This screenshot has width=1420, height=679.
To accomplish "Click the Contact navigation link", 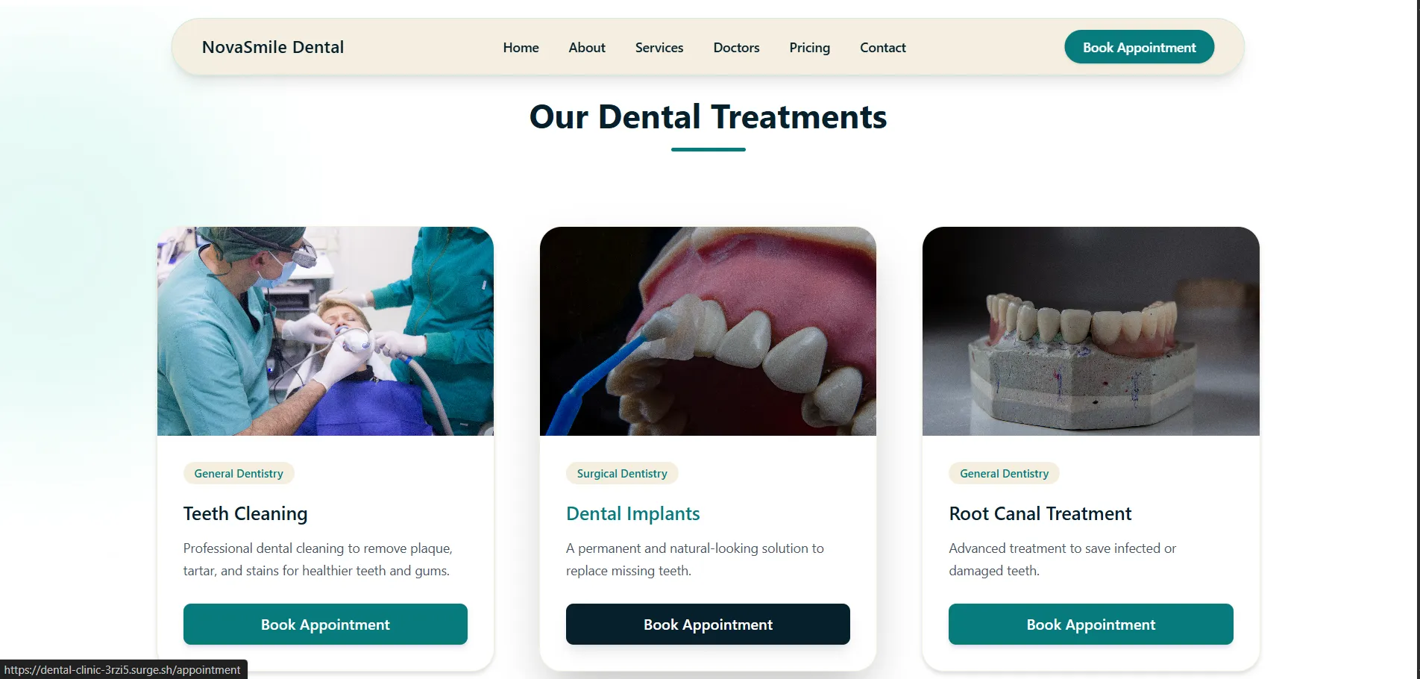I will (x=883, y=47).
